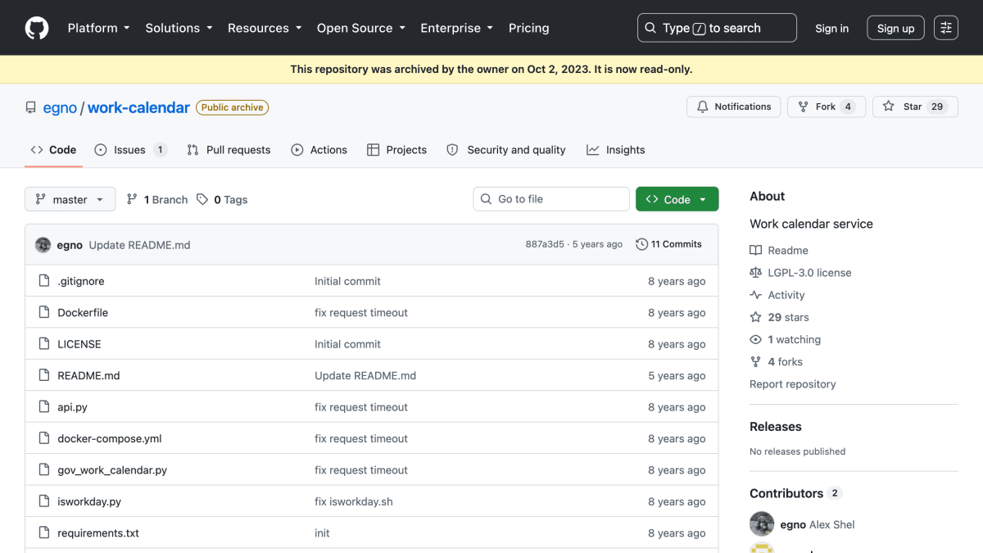Viewport: 983px width, 553px height.
Task: Click egno contributor avatar in sidebar
Action: 762,524
